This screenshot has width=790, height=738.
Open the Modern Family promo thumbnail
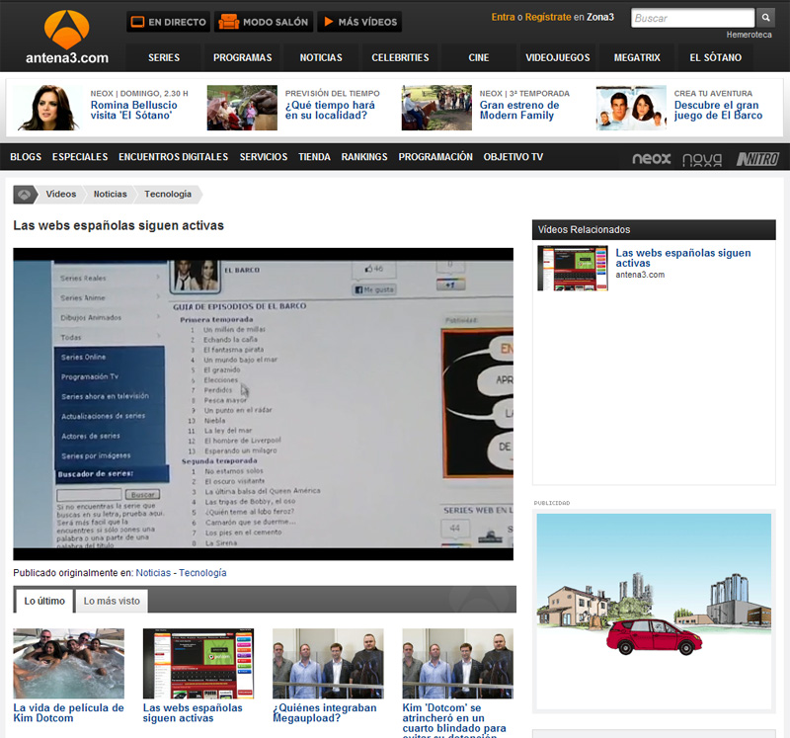tap(436, 108)
